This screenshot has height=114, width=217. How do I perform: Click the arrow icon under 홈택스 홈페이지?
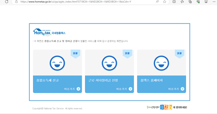[183, 89]
